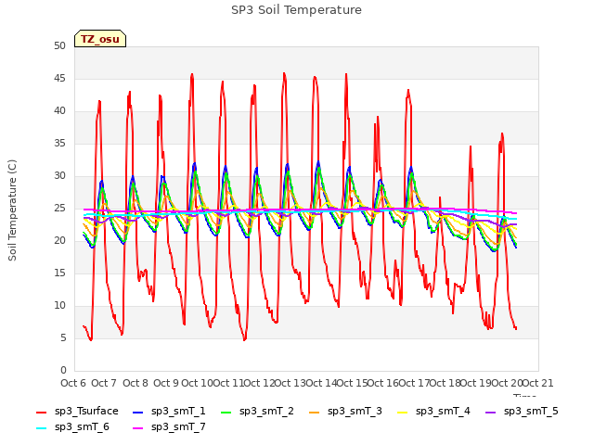Click the 45 y-axis tick label
This screenshot has width=594, height=445.
pos(59,78)
